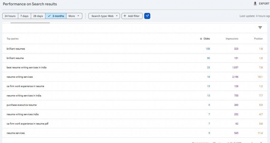Open the query 'brilliant resumes'
Image resolution: width=270 pixels, height=143 pixels.
(x=16, y=49)
